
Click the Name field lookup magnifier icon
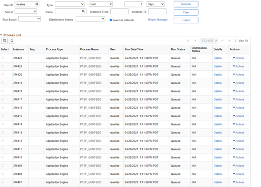pos(83,11)
